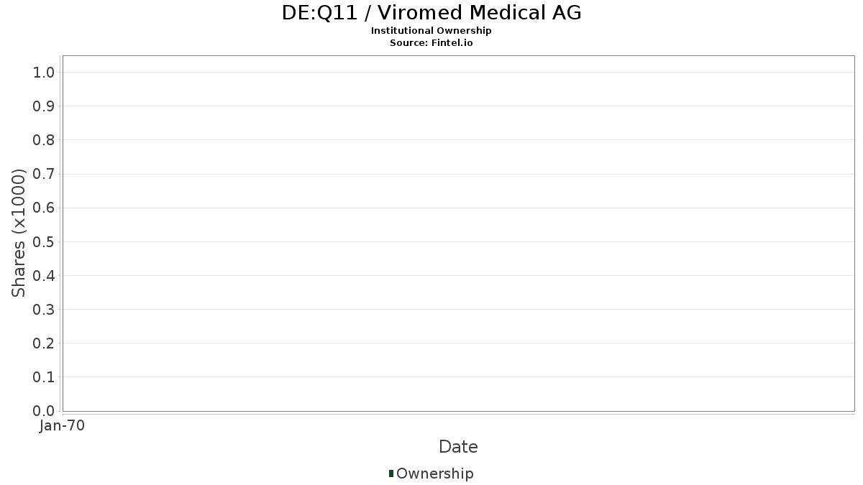
Task: Click the 1.0 y-axis tick label
Action: [x=44, y=72]
